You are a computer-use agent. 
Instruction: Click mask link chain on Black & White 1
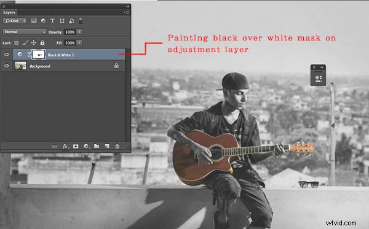(x=29, y=55)
